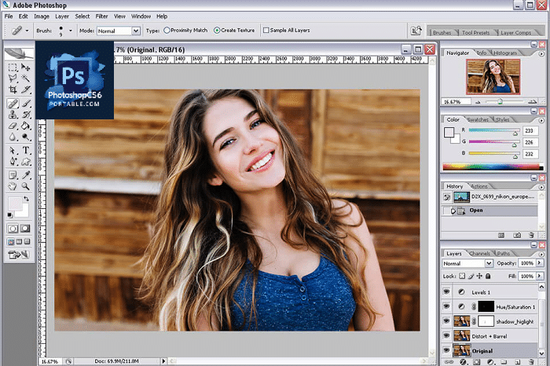Choose the Pen tool
The height and width of the screenshot is (366, 550).
(x=13, y=162)
